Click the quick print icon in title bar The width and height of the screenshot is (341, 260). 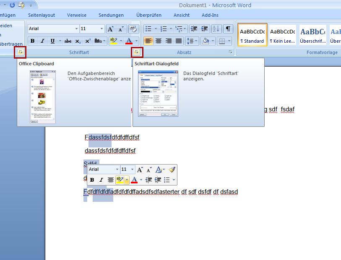pyautogui.click(x=21, y=5)
